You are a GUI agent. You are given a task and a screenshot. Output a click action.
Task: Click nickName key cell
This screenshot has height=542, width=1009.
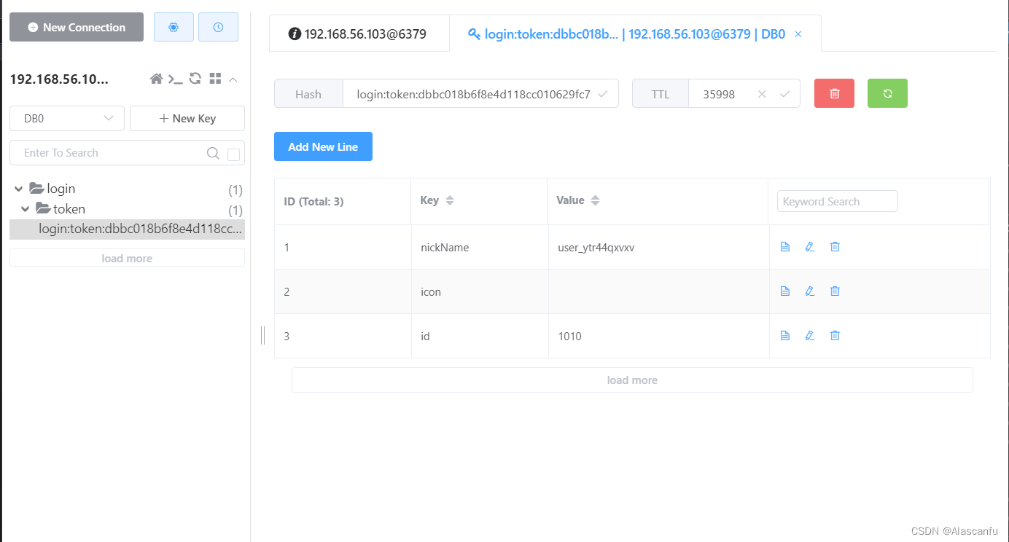click(480, 247)
